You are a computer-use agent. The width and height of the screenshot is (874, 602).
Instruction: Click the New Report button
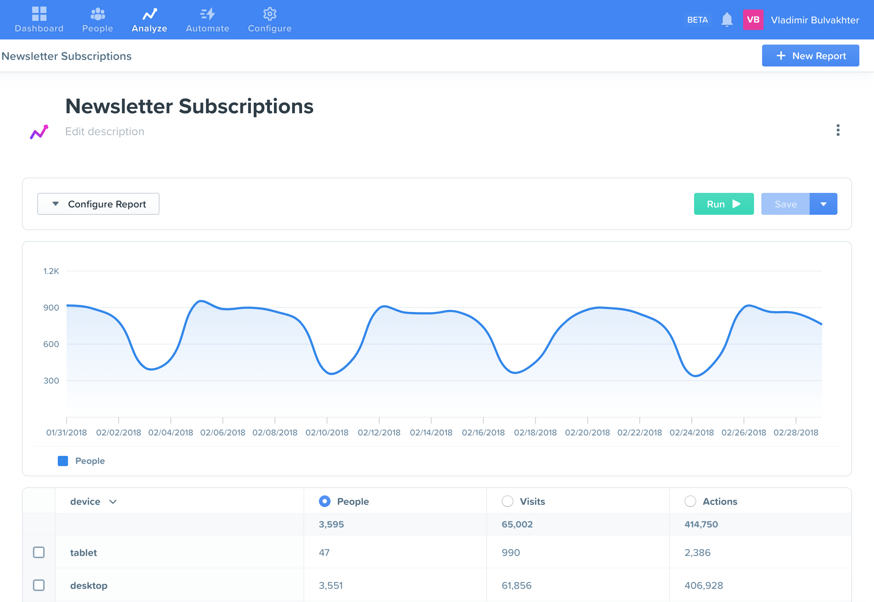(x=811, y=56)
